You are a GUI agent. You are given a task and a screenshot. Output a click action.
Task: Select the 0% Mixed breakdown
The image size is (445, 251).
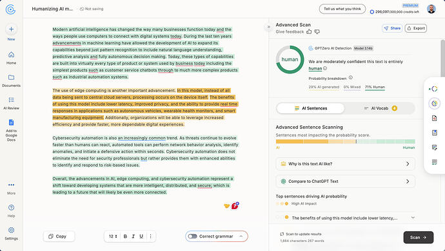352,87
